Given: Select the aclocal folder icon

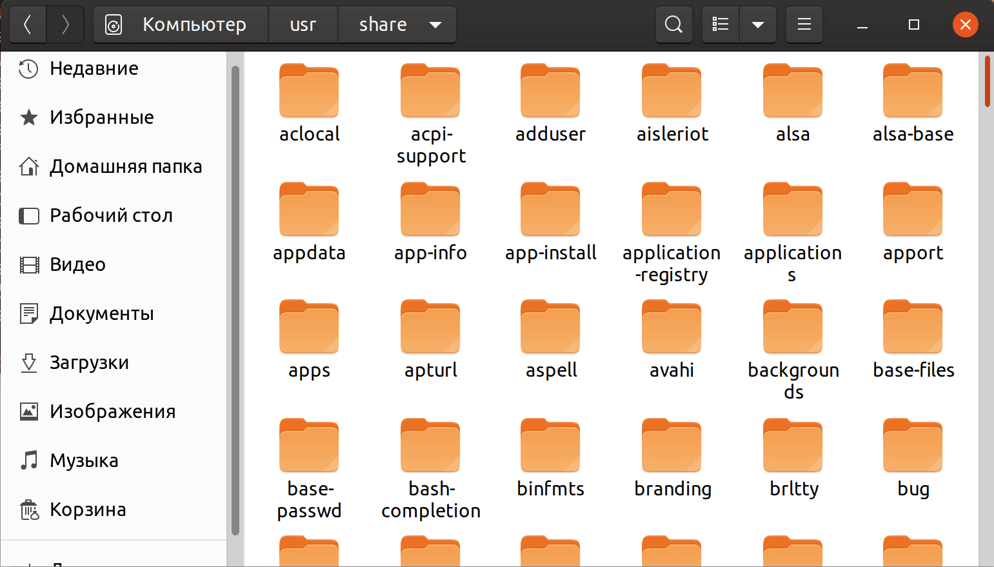Looking at the screenshot, I should pos(309,91).
